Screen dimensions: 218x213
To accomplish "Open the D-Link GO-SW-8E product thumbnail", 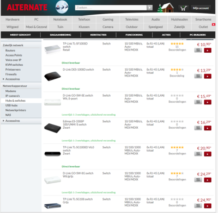I will tap(52, 102).
